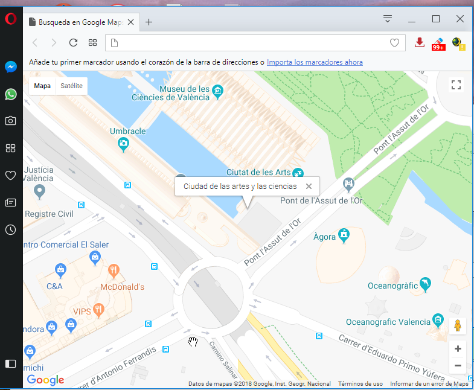Click the Google logo on the map

click(46, 380)
